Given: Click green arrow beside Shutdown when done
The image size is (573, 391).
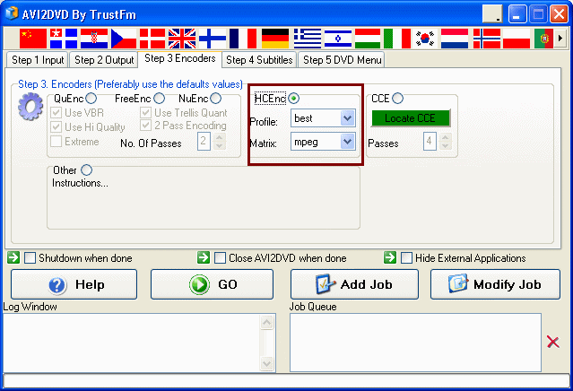Looking at the screenshot, I should point(13,257).
